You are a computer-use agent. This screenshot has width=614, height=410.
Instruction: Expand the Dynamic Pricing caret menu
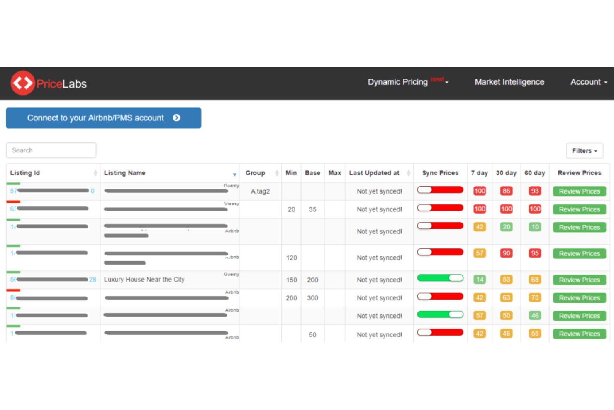click(447, 83)
